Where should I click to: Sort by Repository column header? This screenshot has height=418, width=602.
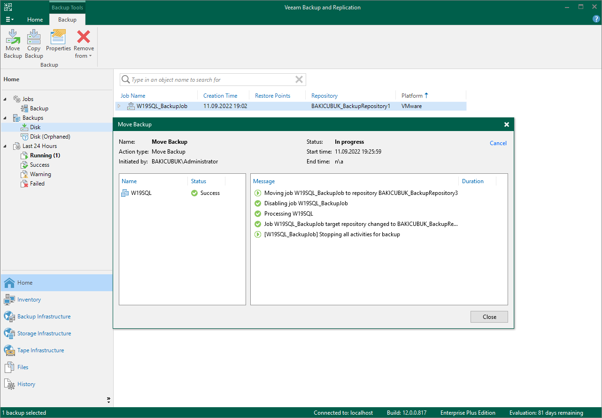click(x=324, y=96)
